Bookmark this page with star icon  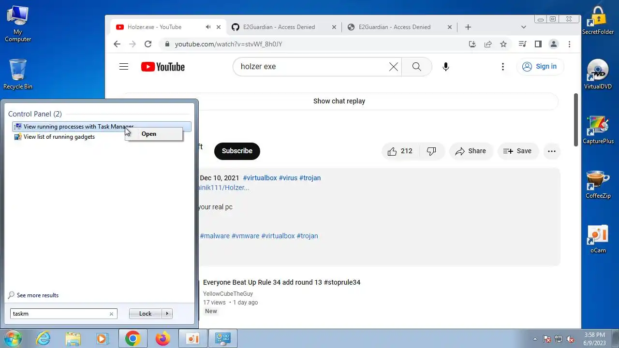[x=503, y=44]
